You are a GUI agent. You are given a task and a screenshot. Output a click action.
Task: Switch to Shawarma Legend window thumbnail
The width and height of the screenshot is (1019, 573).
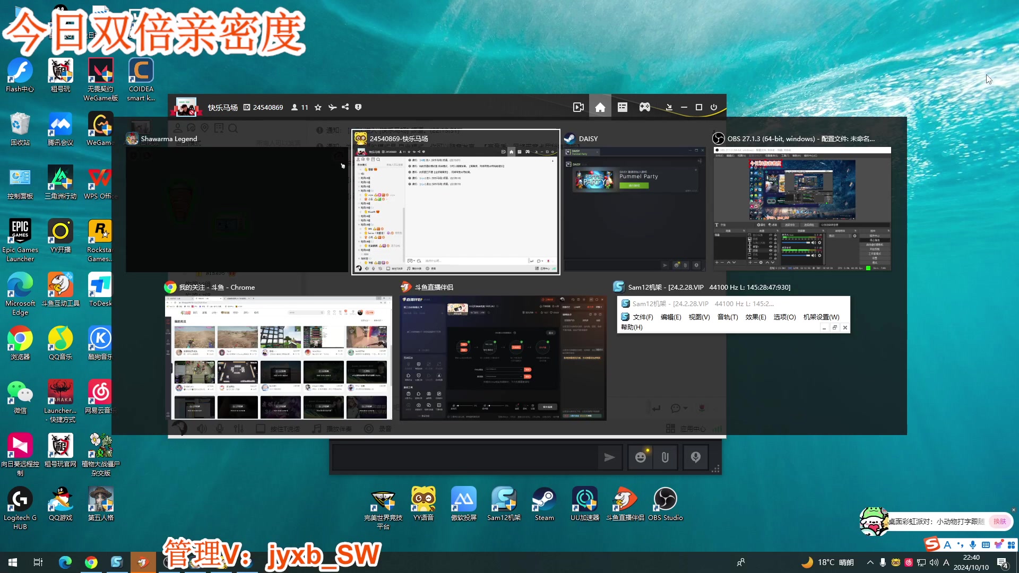(237, 209)
